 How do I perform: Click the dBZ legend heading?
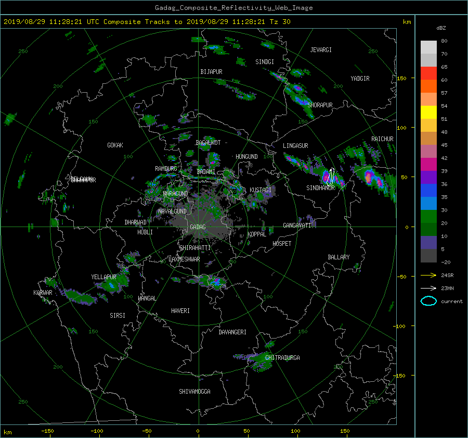pyautogui.click(x=441, y=28)
